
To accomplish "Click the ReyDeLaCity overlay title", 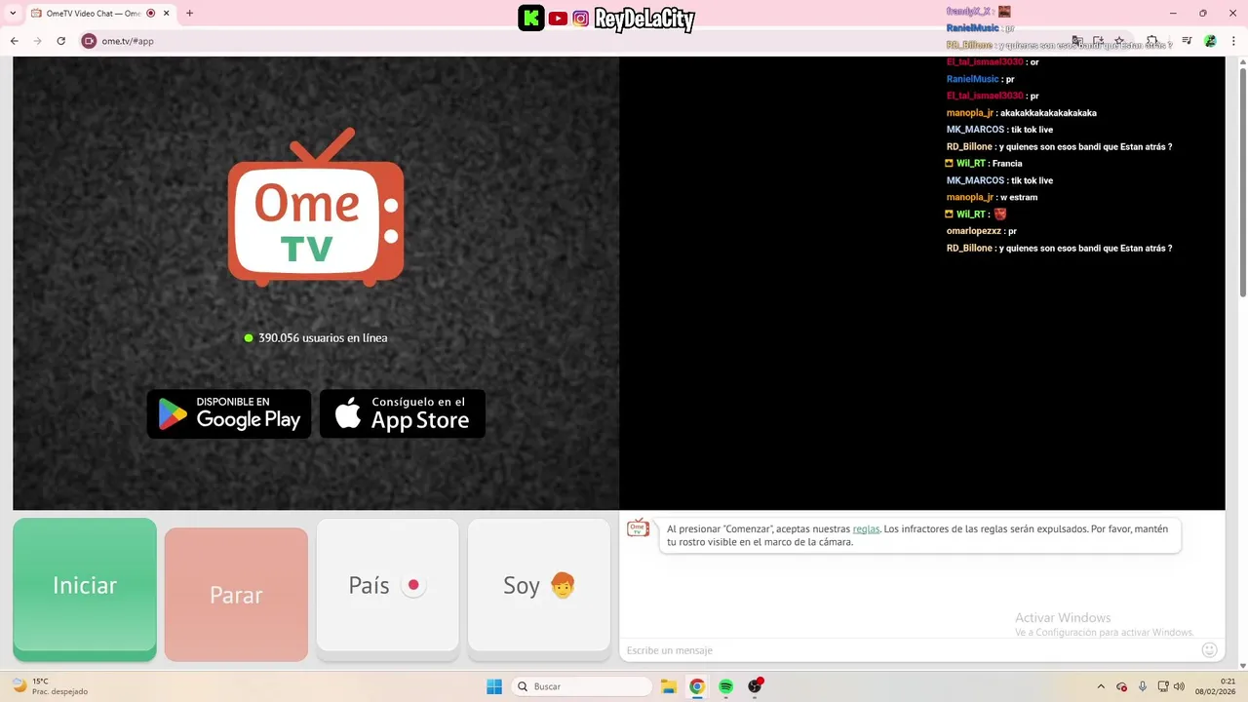I will pyautogui.click(x=644, y=19).
